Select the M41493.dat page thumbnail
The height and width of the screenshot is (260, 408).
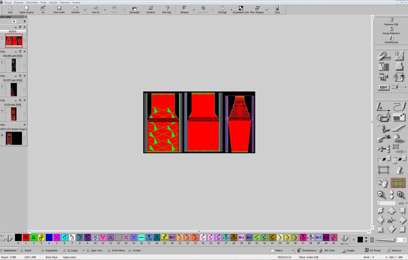[14, 65]
